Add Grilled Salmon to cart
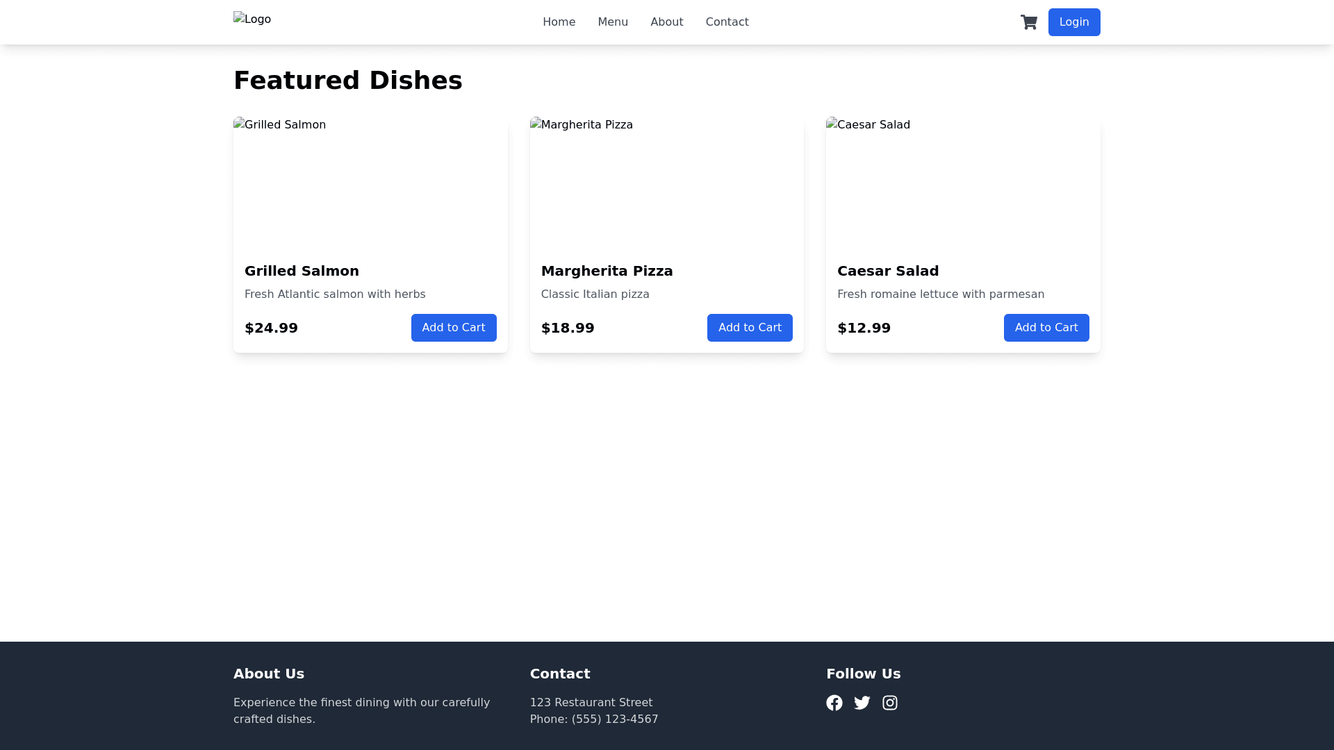 [454, 327]
